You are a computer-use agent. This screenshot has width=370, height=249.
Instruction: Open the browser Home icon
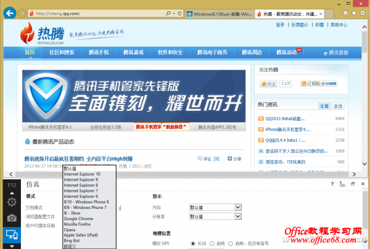345,14
